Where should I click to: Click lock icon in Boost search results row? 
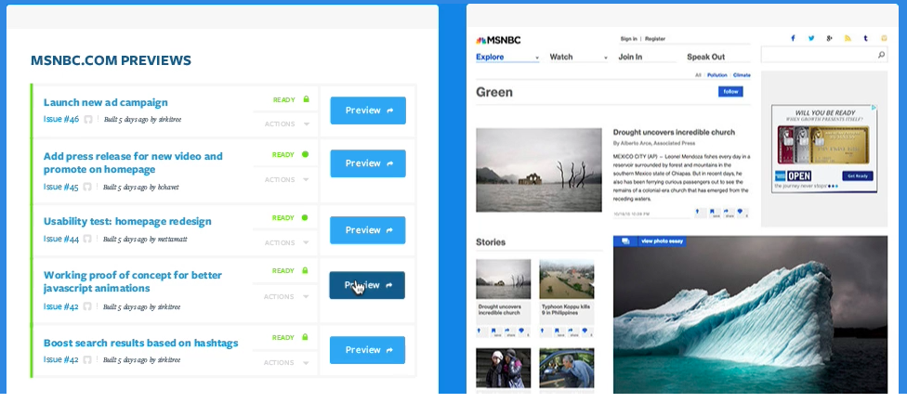coord(305,337)
